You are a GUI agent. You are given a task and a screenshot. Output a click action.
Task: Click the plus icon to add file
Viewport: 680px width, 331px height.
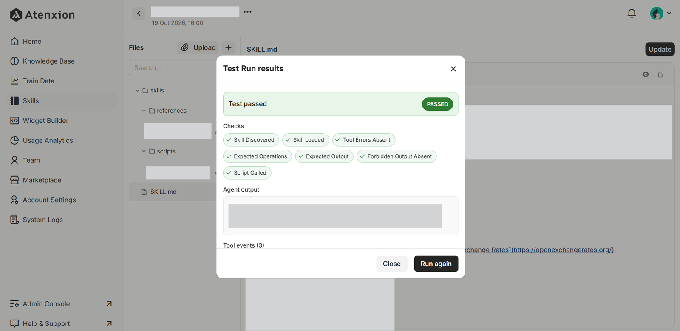click(x=228, y=47)
